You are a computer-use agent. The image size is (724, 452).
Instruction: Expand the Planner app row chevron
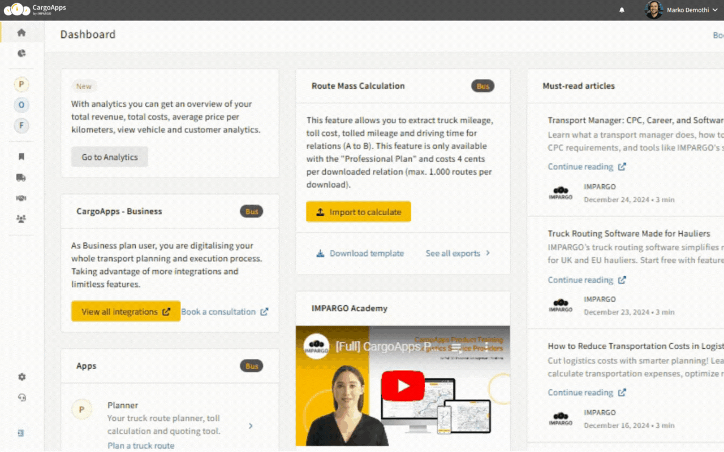click(250, 426)
